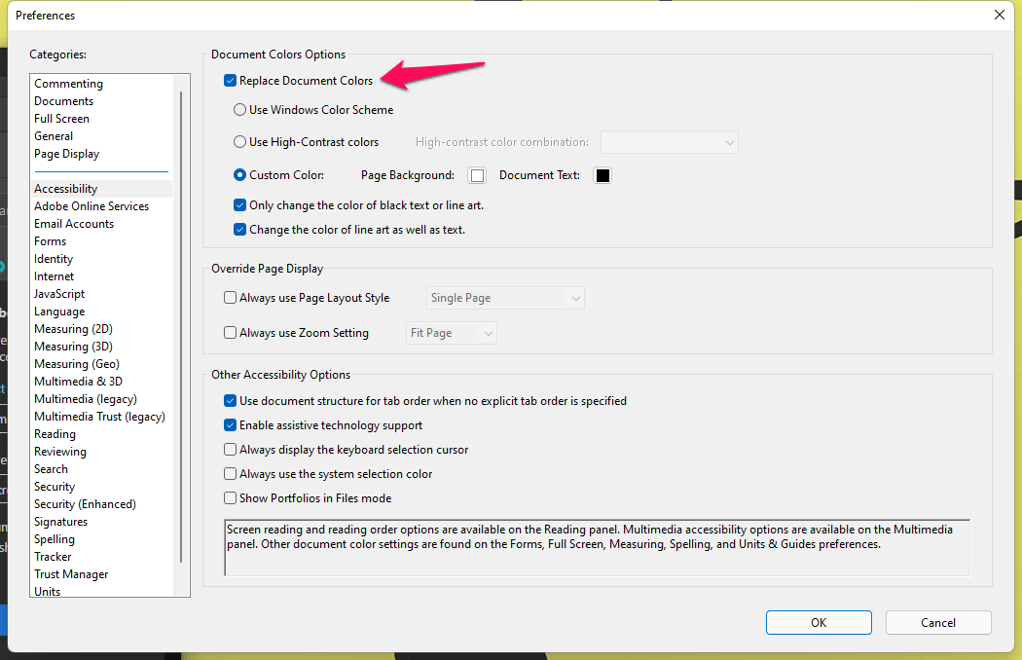Open the Page Background color swatch

477,175
